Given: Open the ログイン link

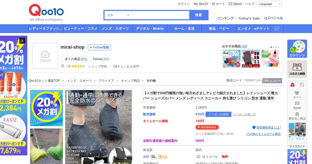Looking at the screenshot, I should tap(184, 4).
